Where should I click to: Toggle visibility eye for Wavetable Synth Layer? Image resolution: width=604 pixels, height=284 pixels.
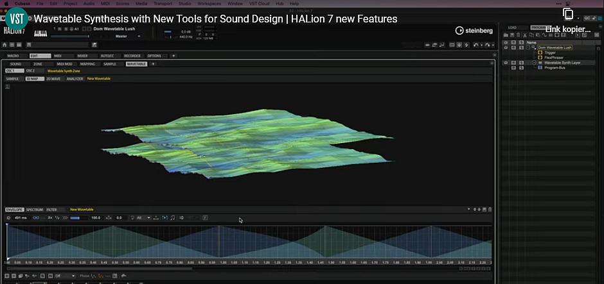tap(506, 62)
